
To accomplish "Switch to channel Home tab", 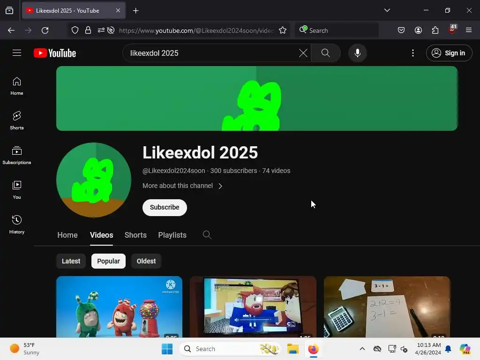I will pos(67,235).
